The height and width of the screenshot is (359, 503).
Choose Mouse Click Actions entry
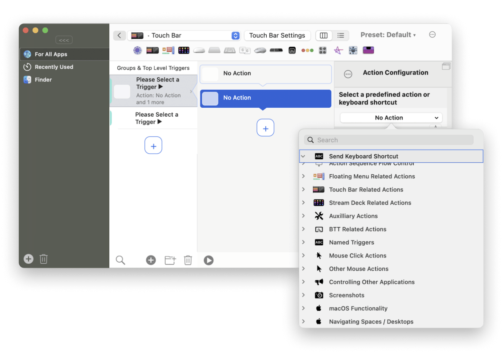(391, 256)
